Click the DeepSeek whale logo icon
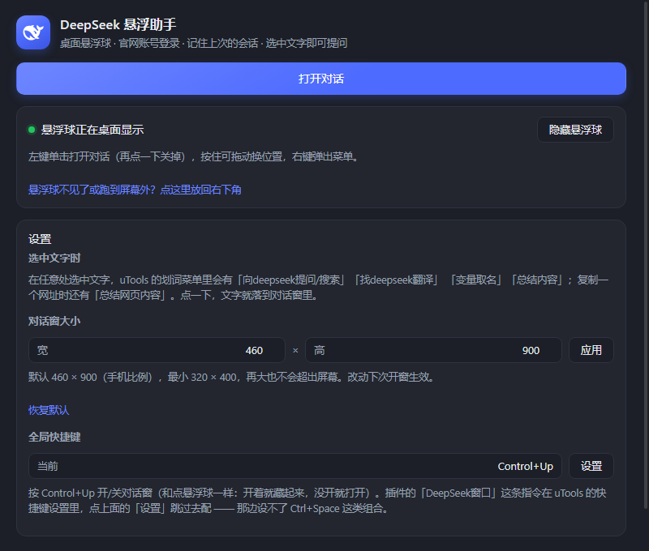 click(x=33, y=32)
